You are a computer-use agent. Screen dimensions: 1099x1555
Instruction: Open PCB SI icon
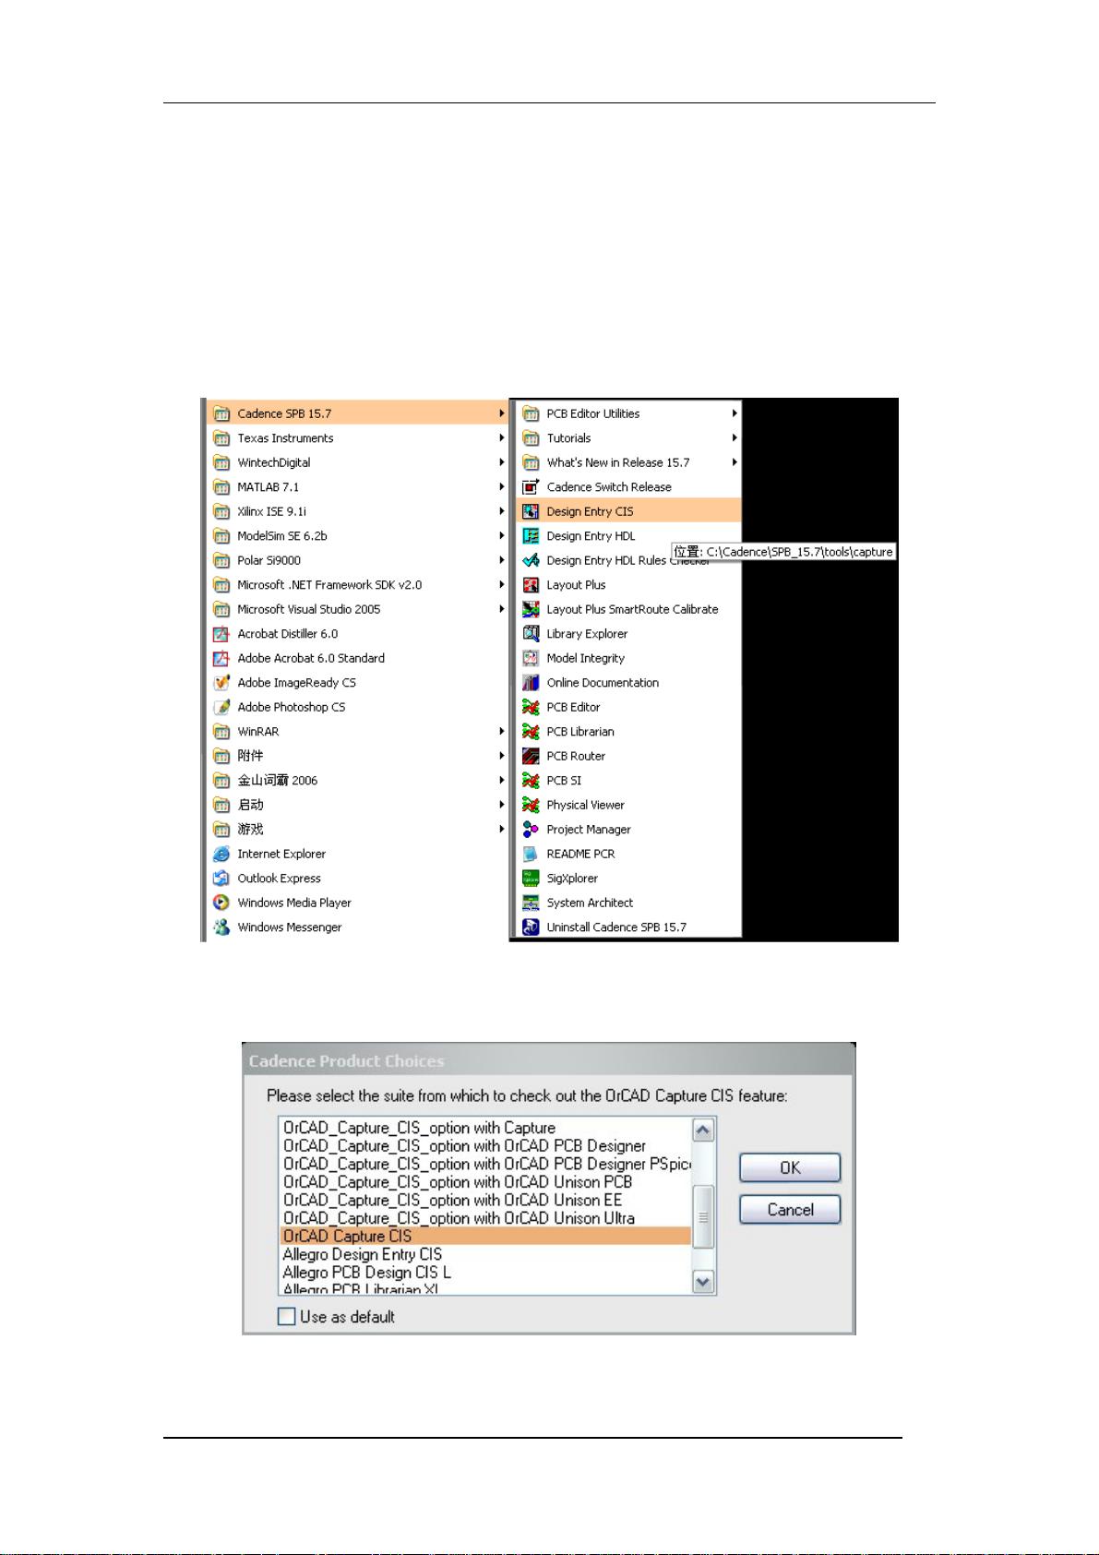[531, 781]
